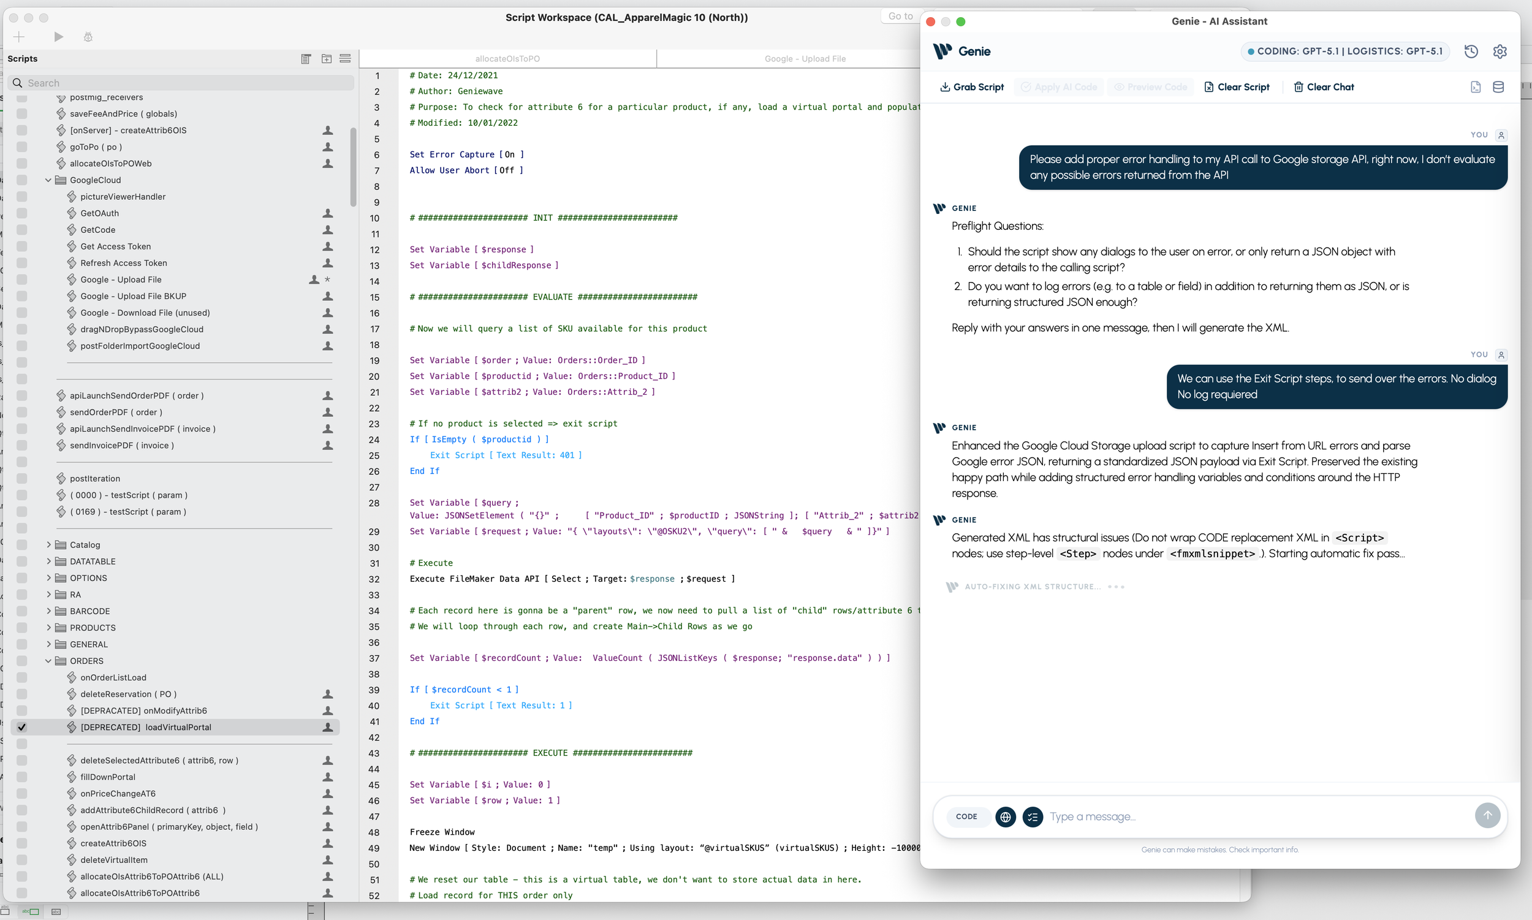Expand the Catalog folder
This screenshot has height=920, width=1532.
point(48,545)
